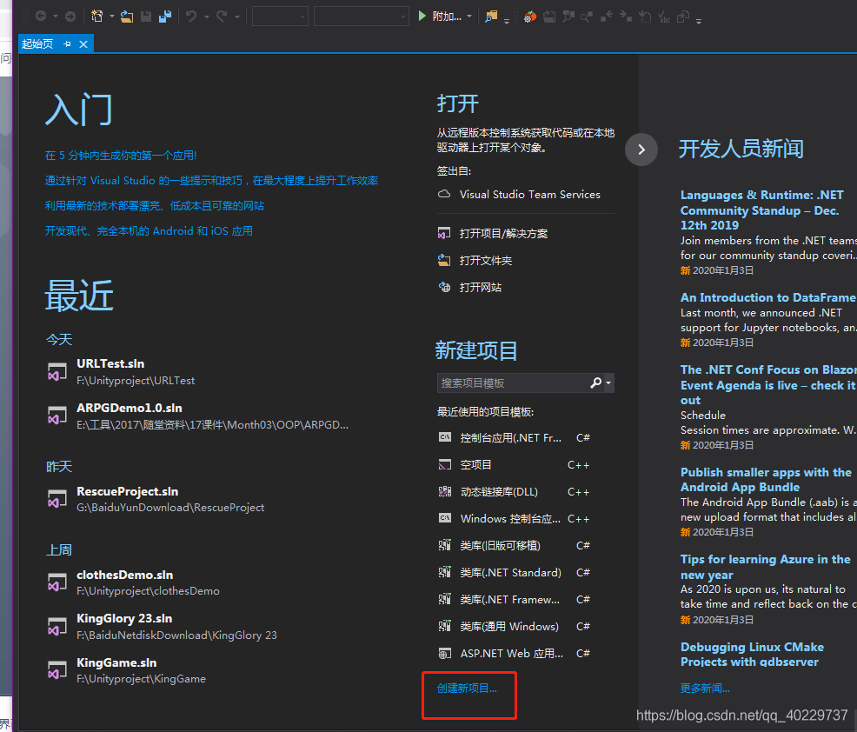Click Visual Studio Team Services text
857x732 pixels.
[529, 195]
